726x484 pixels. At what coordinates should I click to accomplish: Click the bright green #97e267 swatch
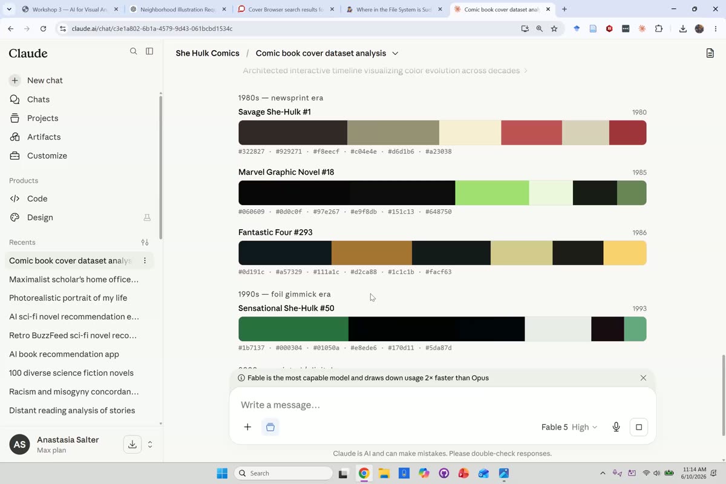(x=492, y=193)
